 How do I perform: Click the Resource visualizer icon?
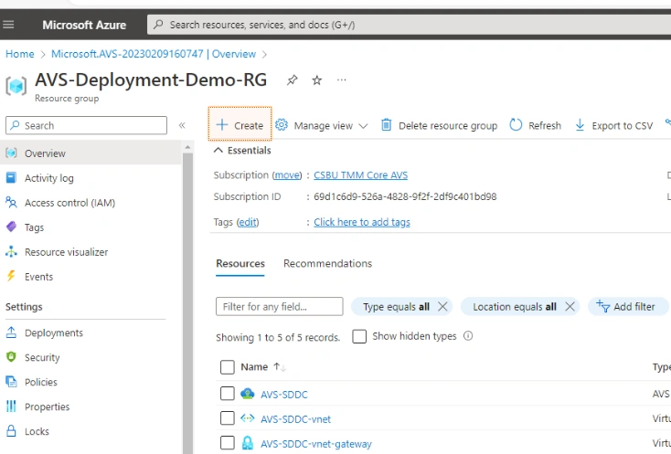click(11, 252)
